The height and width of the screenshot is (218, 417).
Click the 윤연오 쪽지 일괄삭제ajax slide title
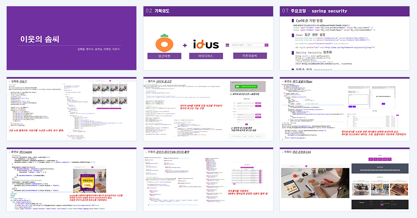tap(297, 81)
